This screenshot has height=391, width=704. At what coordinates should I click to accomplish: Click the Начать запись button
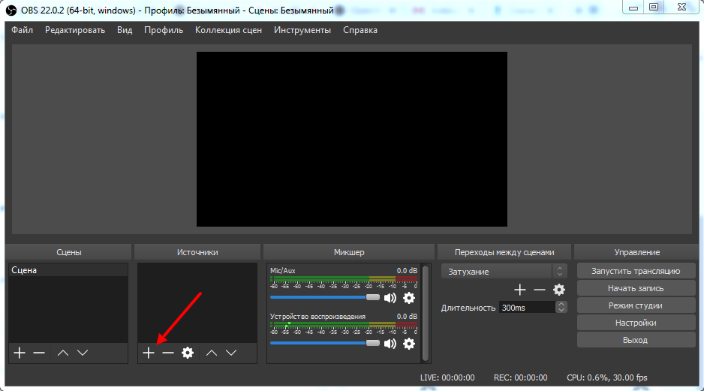[x=636, y=288]
